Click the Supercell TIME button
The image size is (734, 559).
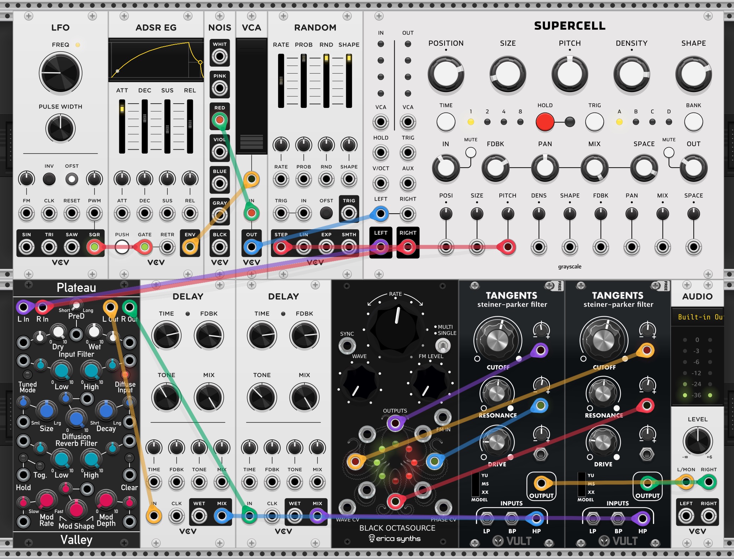click(x=446, y=122)
